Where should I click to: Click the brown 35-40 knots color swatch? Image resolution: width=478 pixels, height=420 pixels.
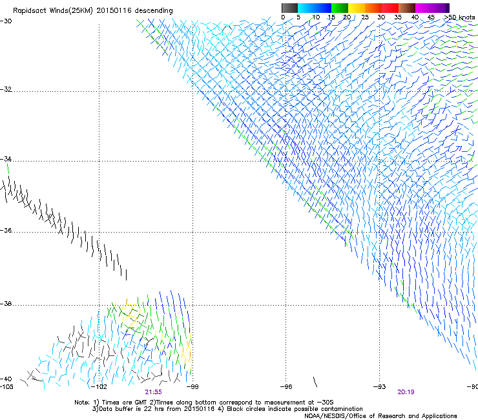(x=407, y=8)
